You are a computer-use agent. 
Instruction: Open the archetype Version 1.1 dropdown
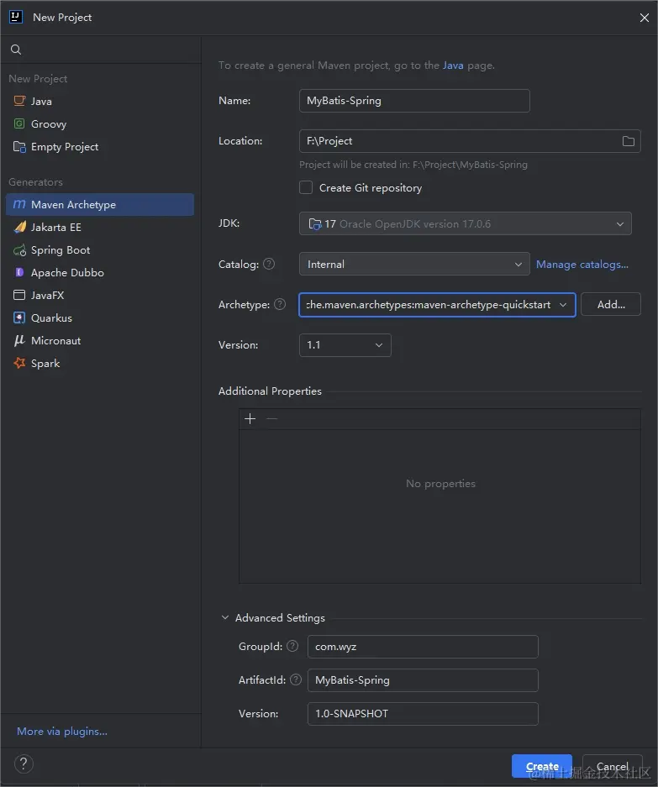[345, 345]
